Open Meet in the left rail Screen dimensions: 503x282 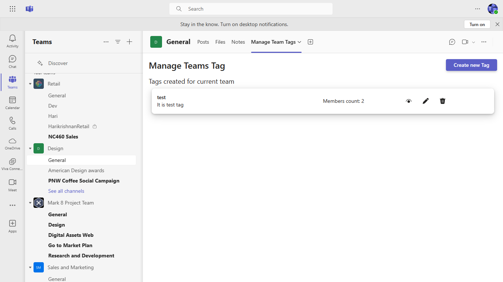(x=13, y=185)
